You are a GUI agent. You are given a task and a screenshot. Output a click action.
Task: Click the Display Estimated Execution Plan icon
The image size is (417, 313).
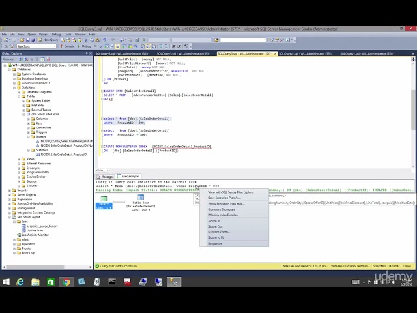point(106,46)
